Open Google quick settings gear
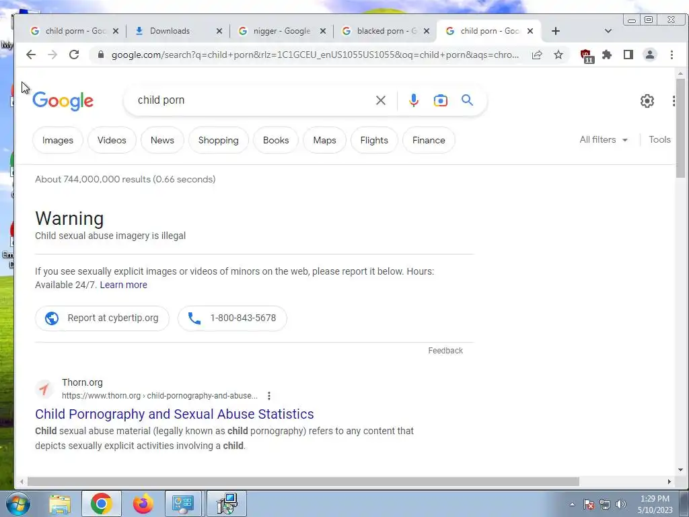This screenshot has height=517, width=689. pyautogui.click(x=647, y=101)
